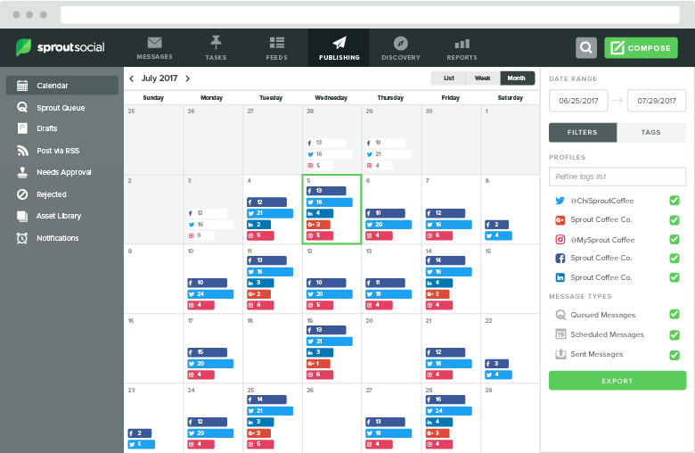Uncheck Queued Messages checkbox

(675, 315)
